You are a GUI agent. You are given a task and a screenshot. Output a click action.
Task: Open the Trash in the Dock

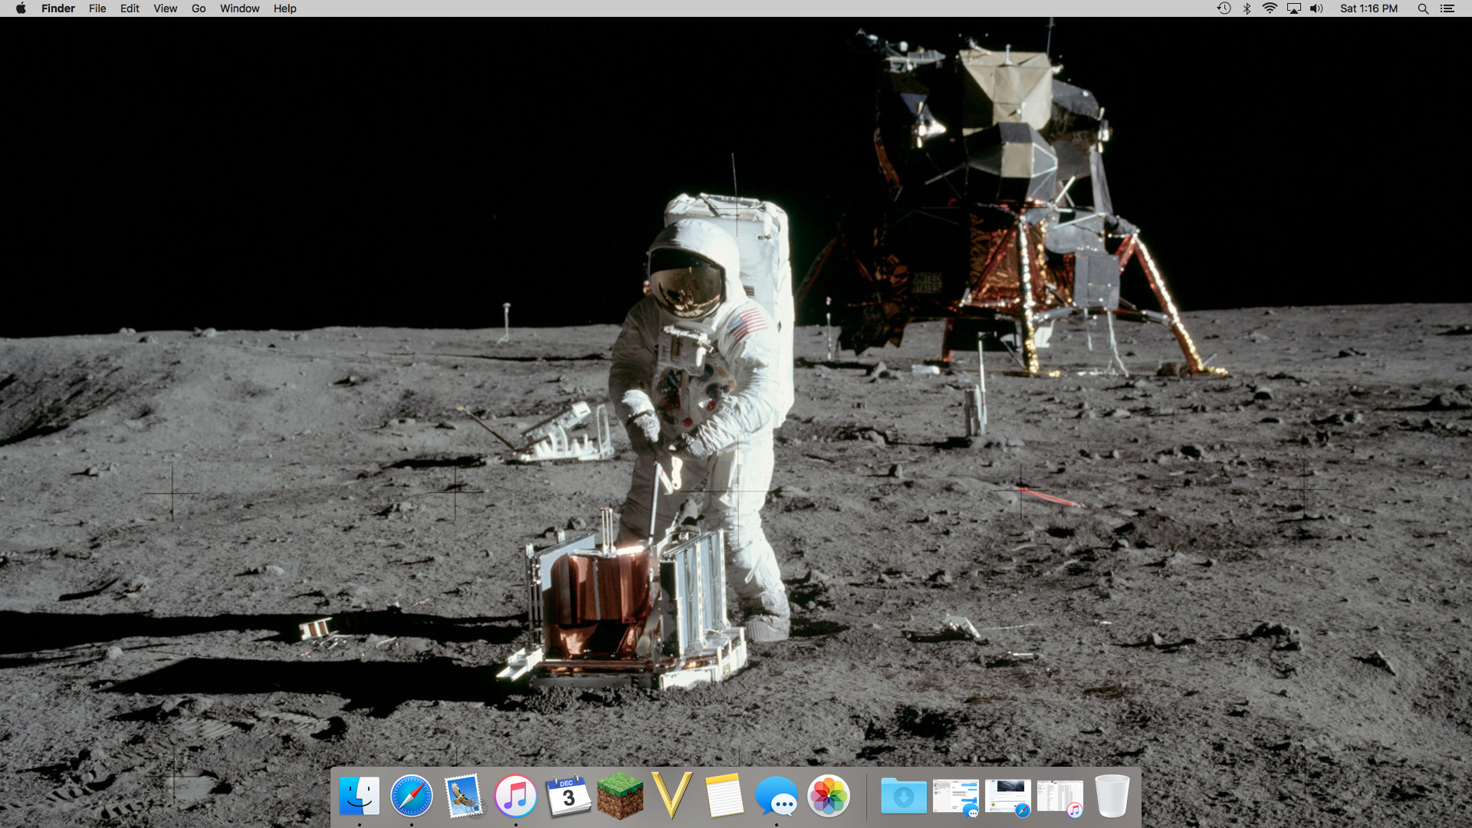click(x=1112, y=796)
